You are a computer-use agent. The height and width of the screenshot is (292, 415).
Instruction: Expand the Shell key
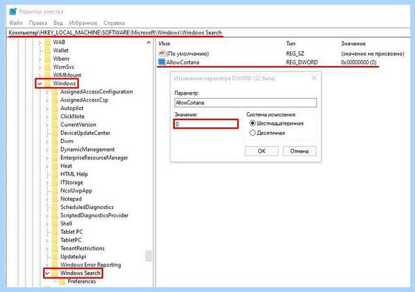click(x=47, y=223)
